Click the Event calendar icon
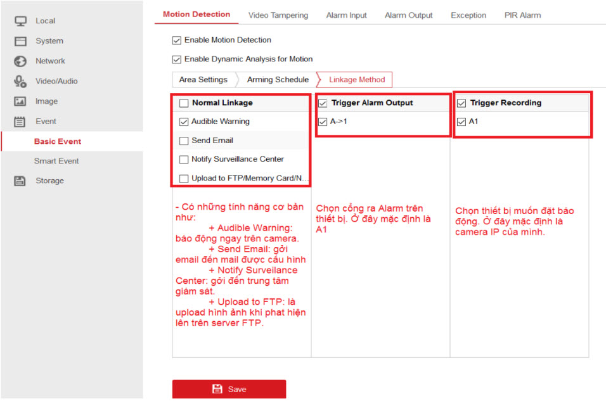This screenshot has height=401, width=606. [20, 122]
